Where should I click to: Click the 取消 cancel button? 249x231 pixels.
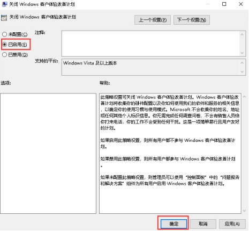[x=203, y=223]
